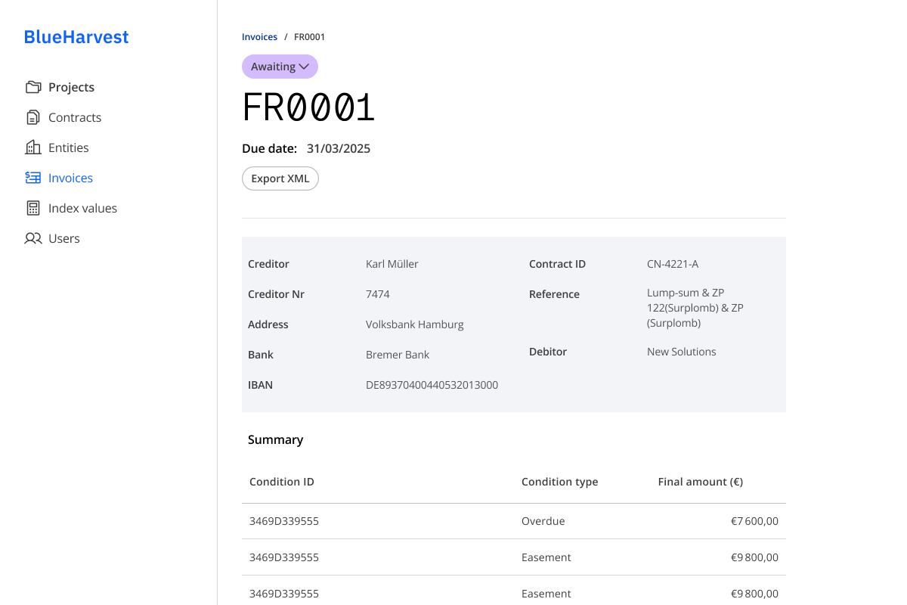Click the Contracts document icon
Screen dimensions: 907x605
[x=33, y=117]
